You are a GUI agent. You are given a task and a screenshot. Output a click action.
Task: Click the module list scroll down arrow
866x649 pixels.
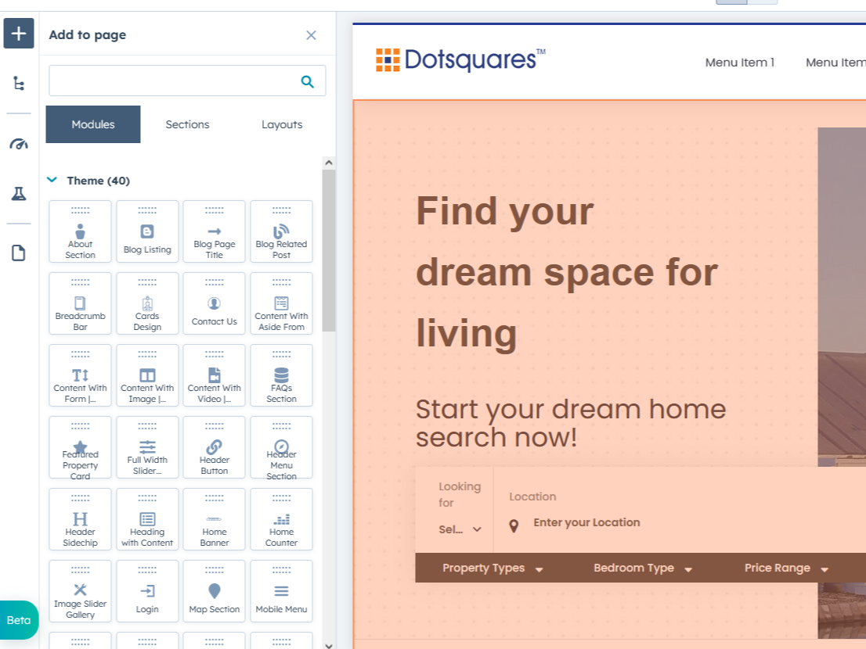coord(329,644)
